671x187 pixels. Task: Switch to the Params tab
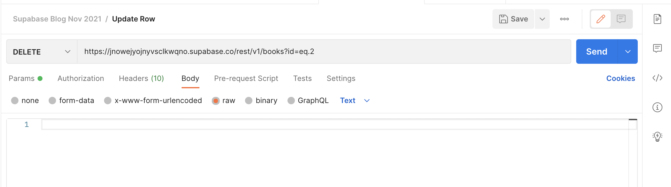26,78
